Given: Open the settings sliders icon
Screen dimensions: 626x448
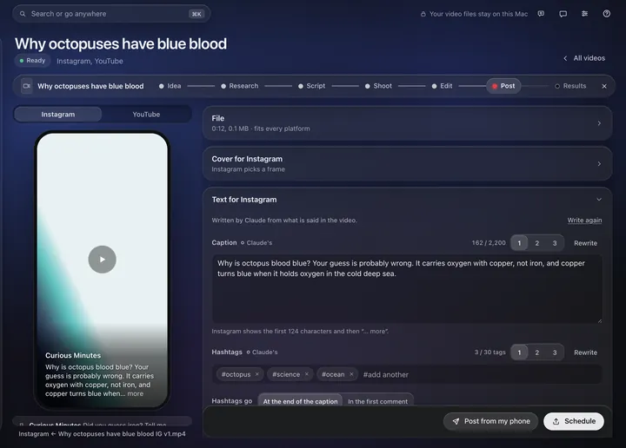Looking at the screenshot, I should click(584, 14).
